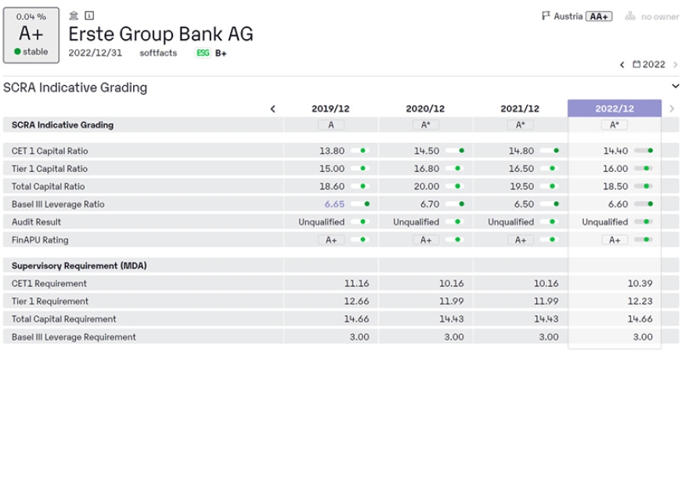The height and width of the screenshot is (477, 689).
Task: Open the A+ stable rating box
Action: tap(31, 36)
